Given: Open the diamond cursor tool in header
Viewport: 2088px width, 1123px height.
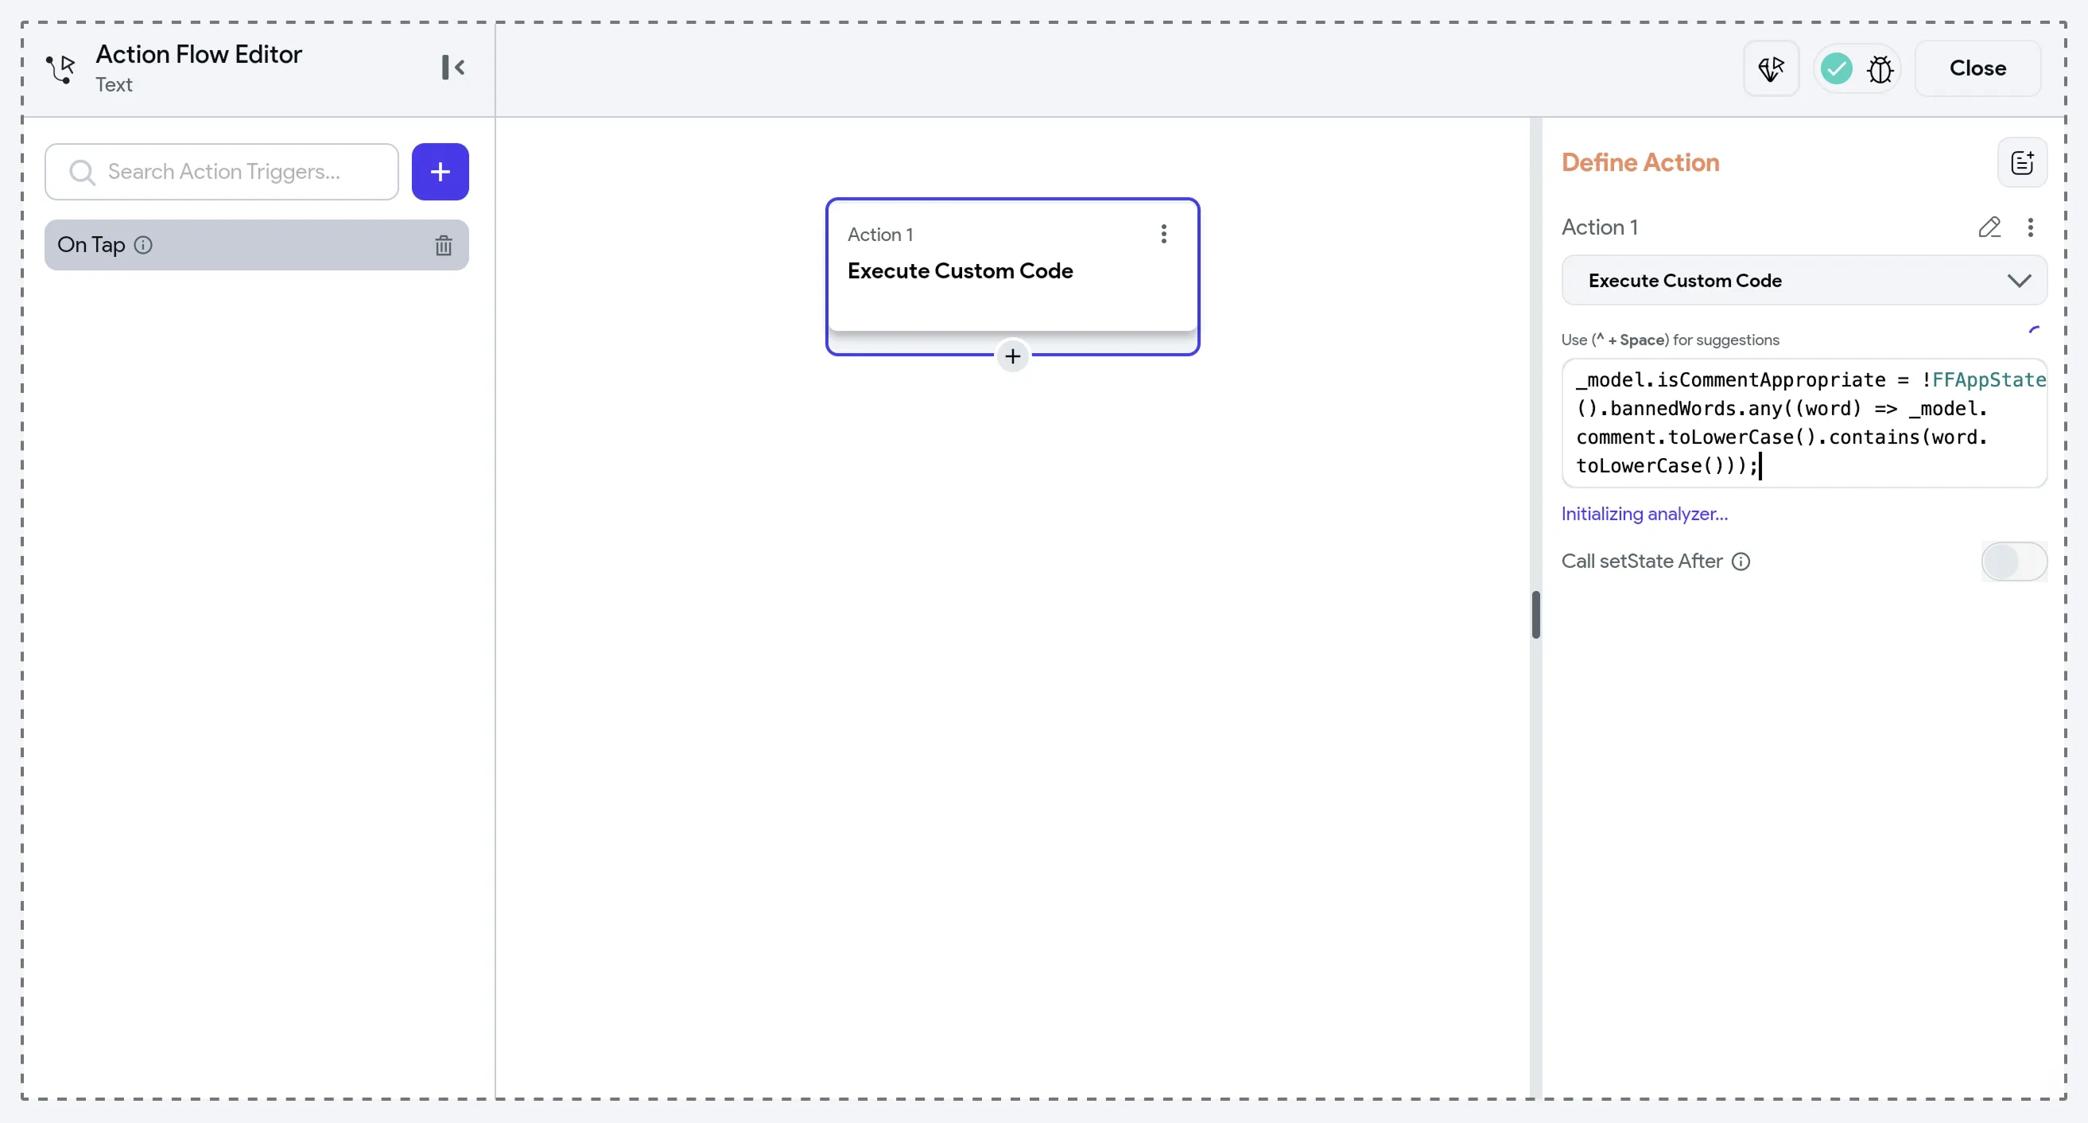Looking at the screenshot, I should [x=1772, y=69].
